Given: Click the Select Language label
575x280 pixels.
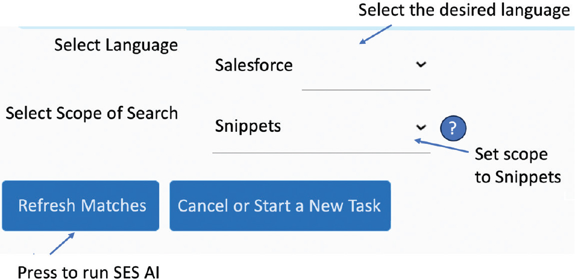Looking at the screenshot, I should pyautogui.click(x=116, y=45).
